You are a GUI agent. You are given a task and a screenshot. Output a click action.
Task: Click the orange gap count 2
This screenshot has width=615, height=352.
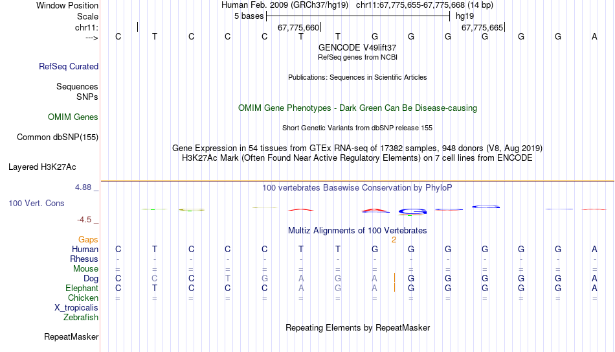394,240
